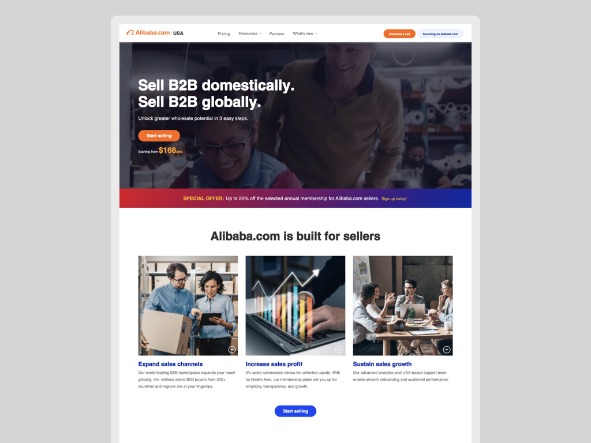Click the orange Start selling hero button
The width and height of the screenshot is (591, 443).
pyautogui.click(x=159, y=136)
